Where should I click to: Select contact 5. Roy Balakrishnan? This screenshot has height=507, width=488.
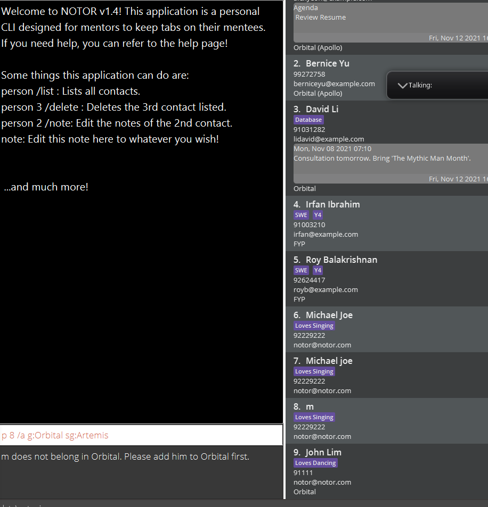(387, 279)
